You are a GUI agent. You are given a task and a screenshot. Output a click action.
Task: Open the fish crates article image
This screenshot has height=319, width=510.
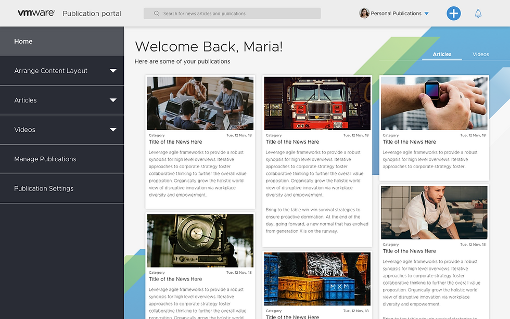tap(317, 279)
